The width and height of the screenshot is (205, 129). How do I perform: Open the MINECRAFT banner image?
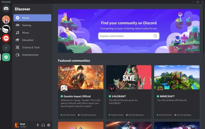coord(177,77)
